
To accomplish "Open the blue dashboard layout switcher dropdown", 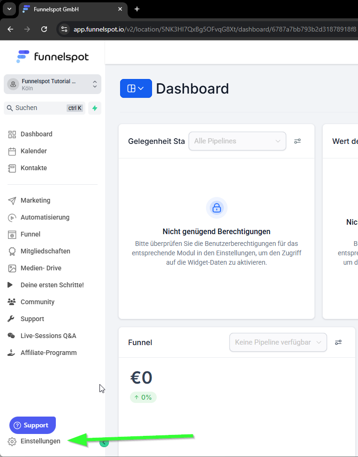I will [x=136, y=88].
